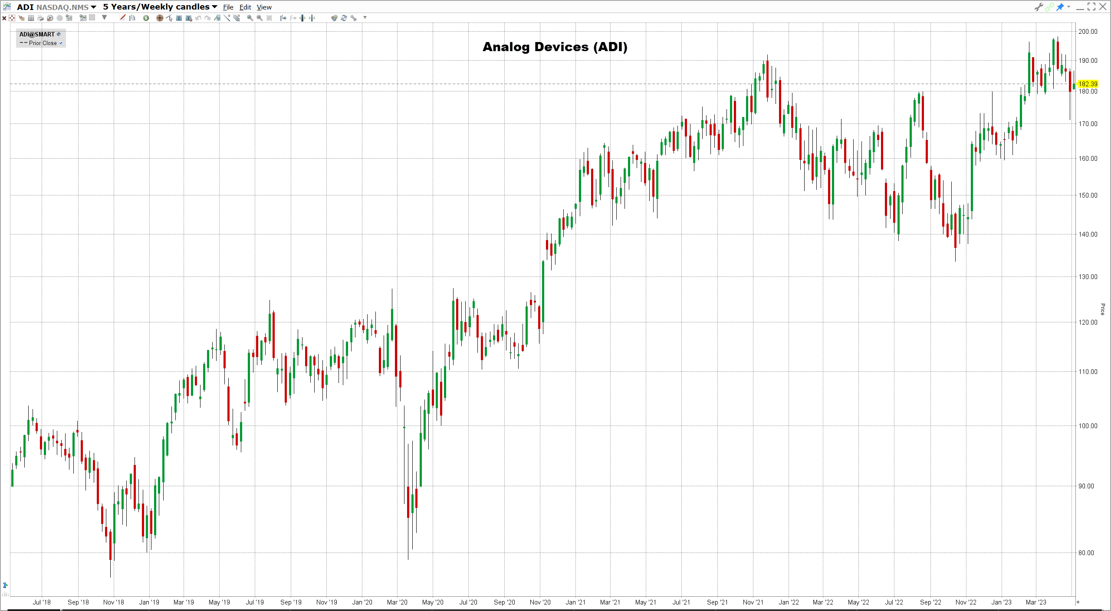The width and height of the screenshot is (1111, 611).
Task: Click the green volume histogram icon
Action: pos(217,18)
